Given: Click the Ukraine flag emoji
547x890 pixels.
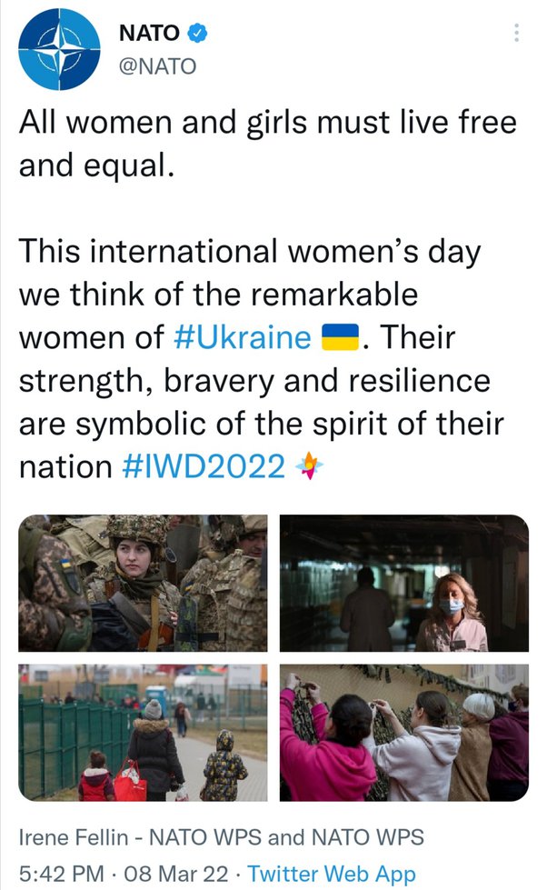Looking at the screenshot, I should (342, 338).
